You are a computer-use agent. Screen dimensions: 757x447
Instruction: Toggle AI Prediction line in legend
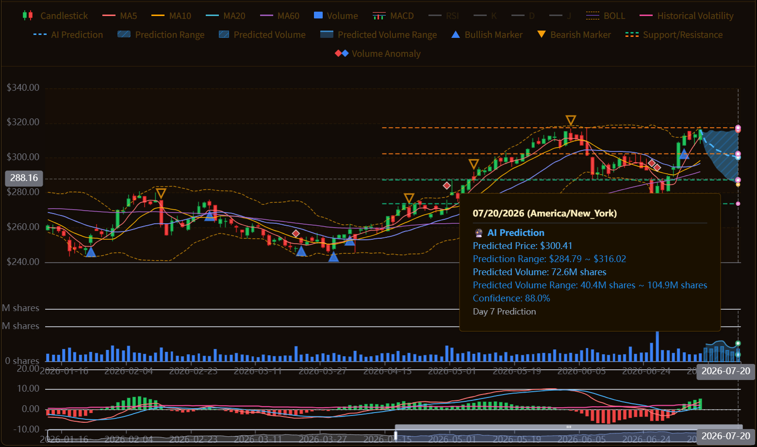(x=68, y=34)
